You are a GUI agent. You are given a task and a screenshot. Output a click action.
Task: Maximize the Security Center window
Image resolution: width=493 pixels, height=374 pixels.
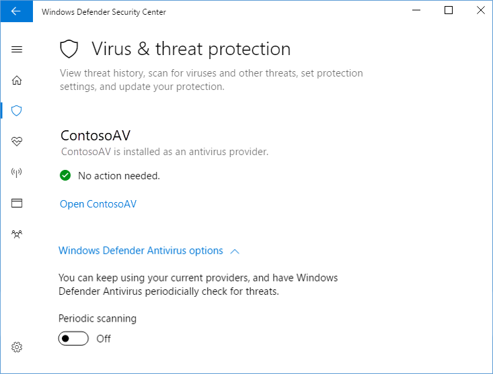tap(449, 11)
